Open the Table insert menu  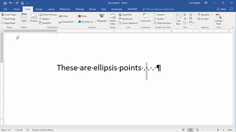pos(24,19)
